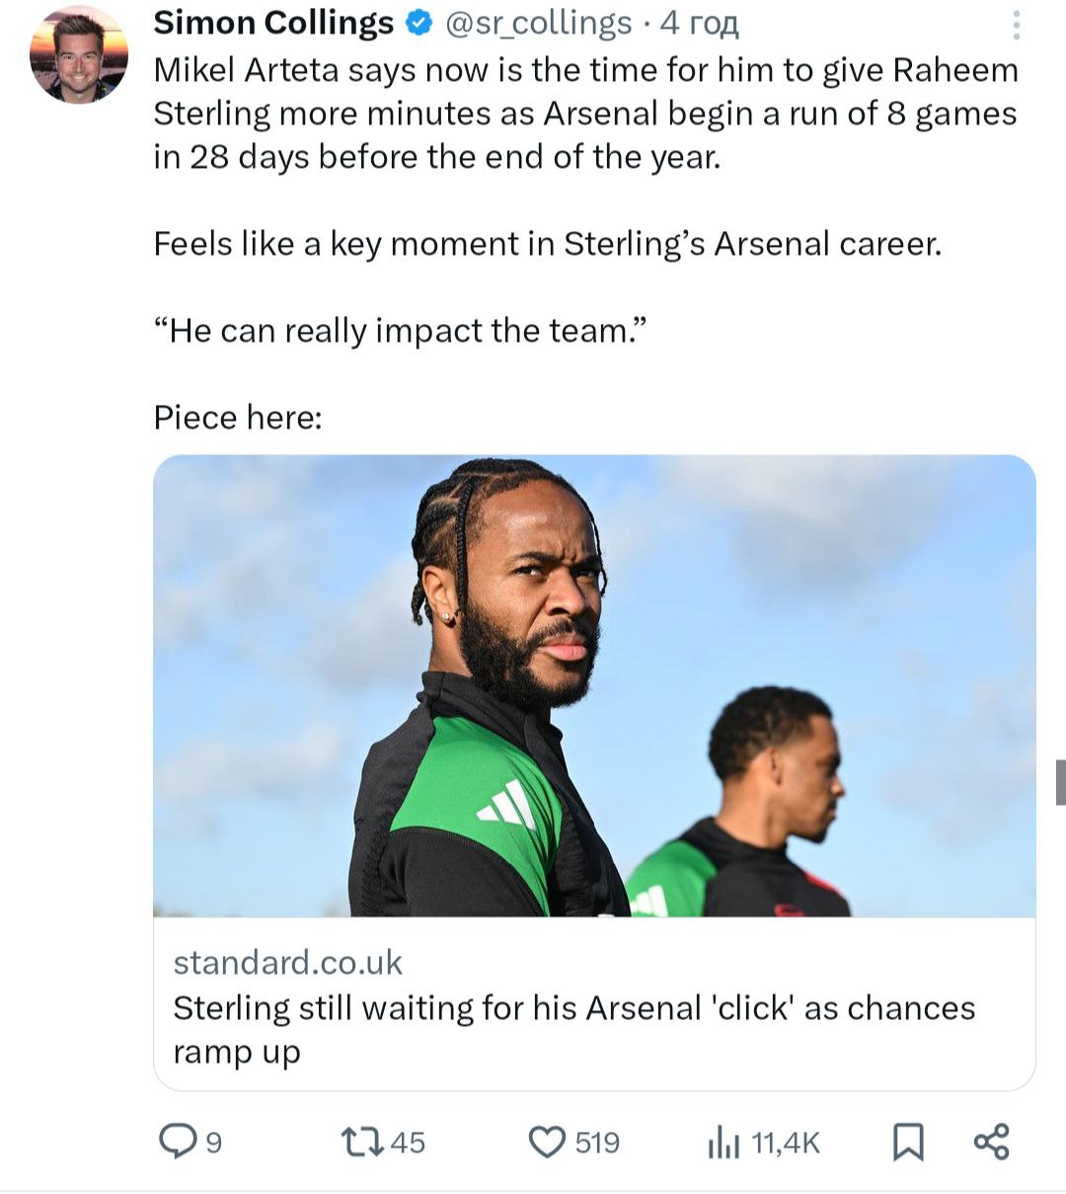Click the share icon below the tweet
This screenshot has height=1194, width=1066.
point(991,1142)
